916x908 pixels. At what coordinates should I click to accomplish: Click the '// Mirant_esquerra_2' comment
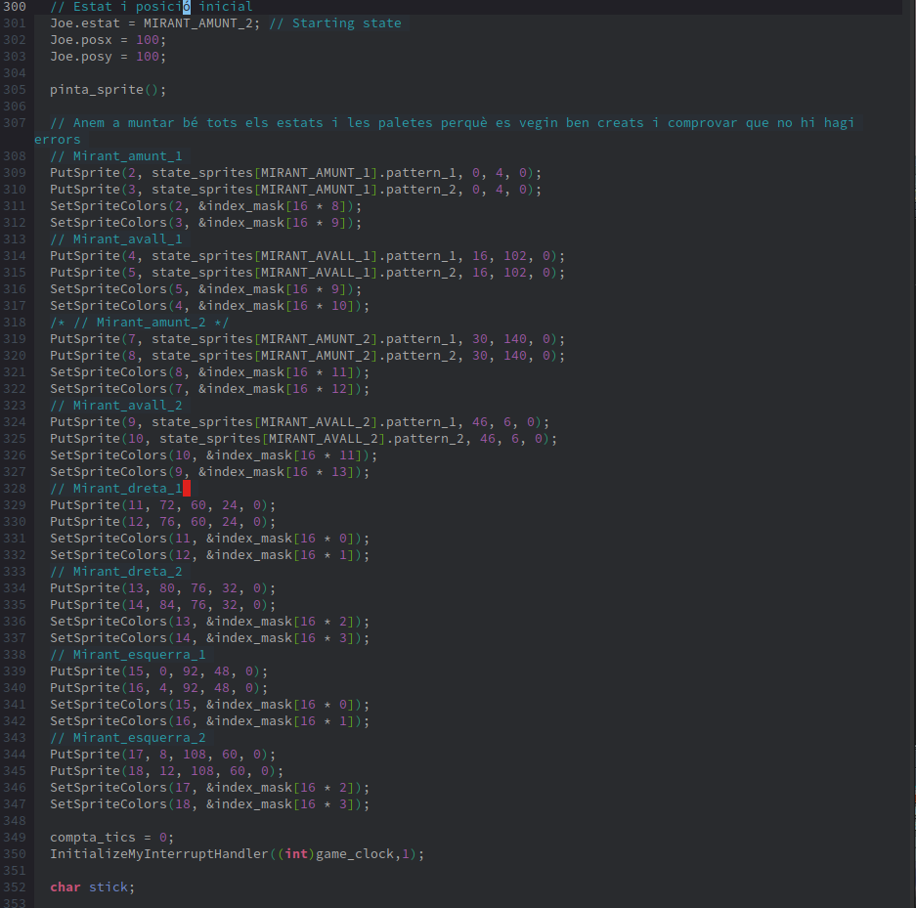pos(128,738)
